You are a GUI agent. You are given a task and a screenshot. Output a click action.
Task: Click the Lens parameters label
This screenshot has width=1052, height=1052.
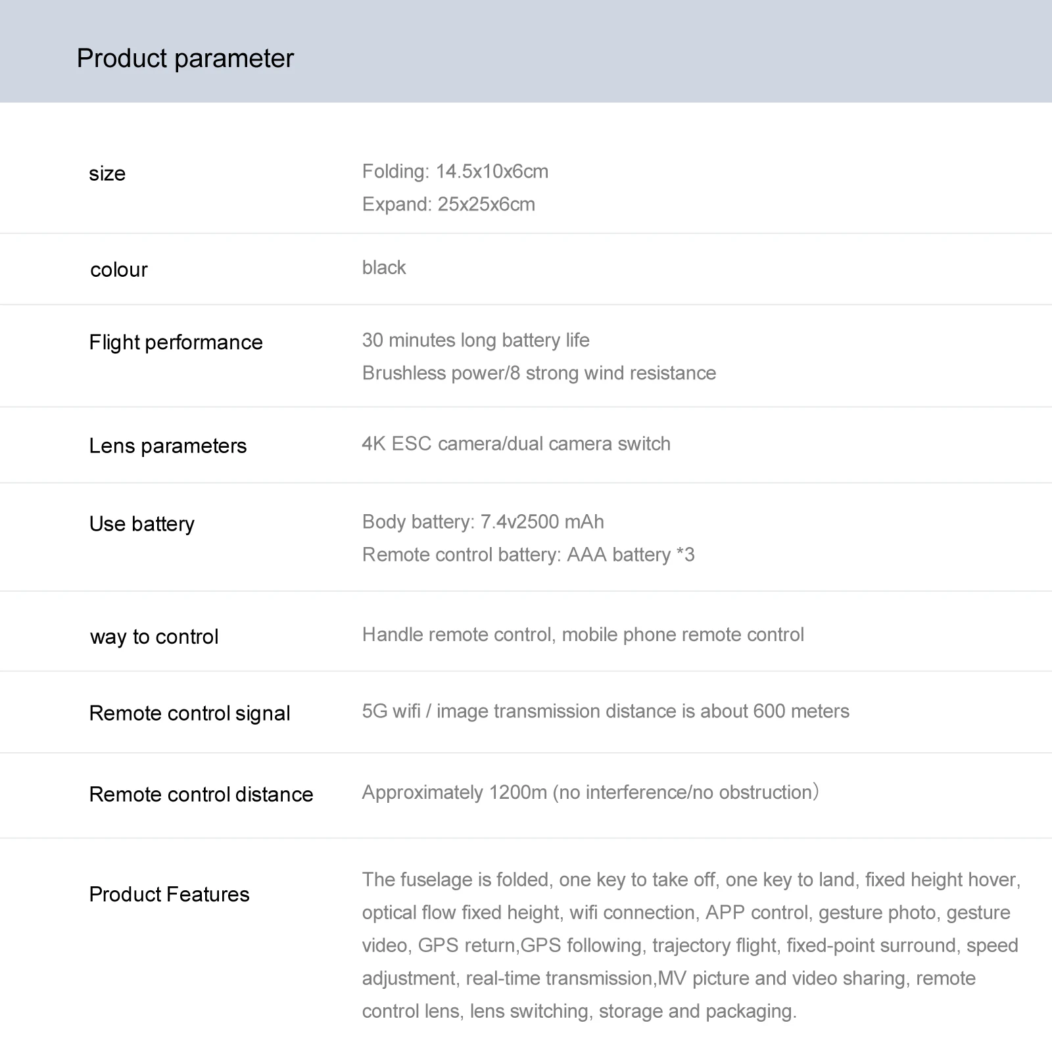click(x=168, y=446)
